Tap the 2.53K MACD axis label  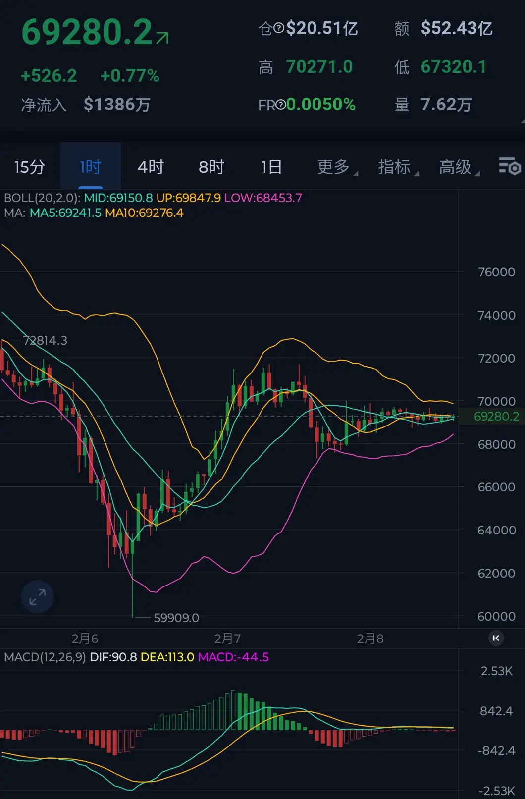click(x=497, y=671)
